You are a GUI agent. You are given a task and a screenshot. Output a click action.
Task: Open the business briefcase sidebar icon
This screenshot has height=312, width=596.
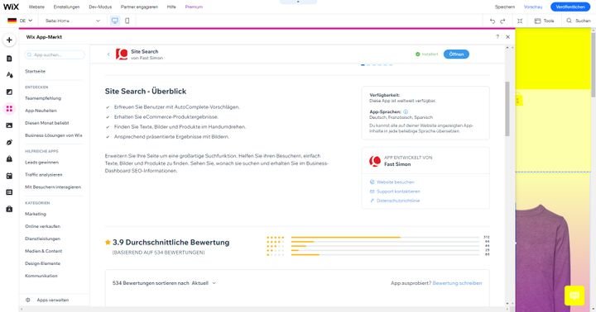tap(9, 209)
